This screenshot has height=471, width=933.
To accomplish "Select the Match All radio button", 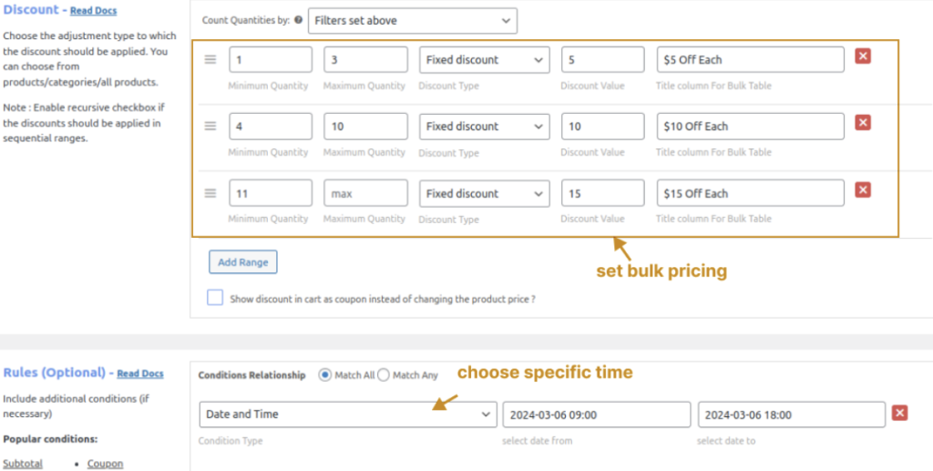I will tap(325, 374).
